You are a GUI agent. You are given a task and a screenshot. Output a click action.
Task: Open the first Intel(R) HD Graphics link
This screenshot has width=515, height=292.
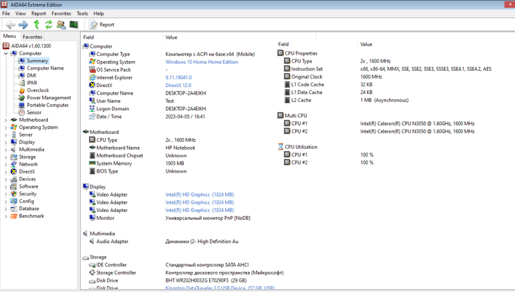pyautogui.click(x=199, y=194)
